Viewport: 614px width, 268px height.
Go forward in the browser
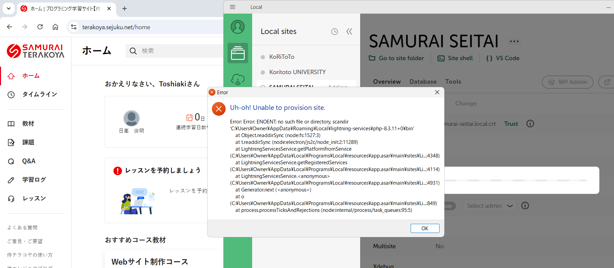click(x=25, y=27)
